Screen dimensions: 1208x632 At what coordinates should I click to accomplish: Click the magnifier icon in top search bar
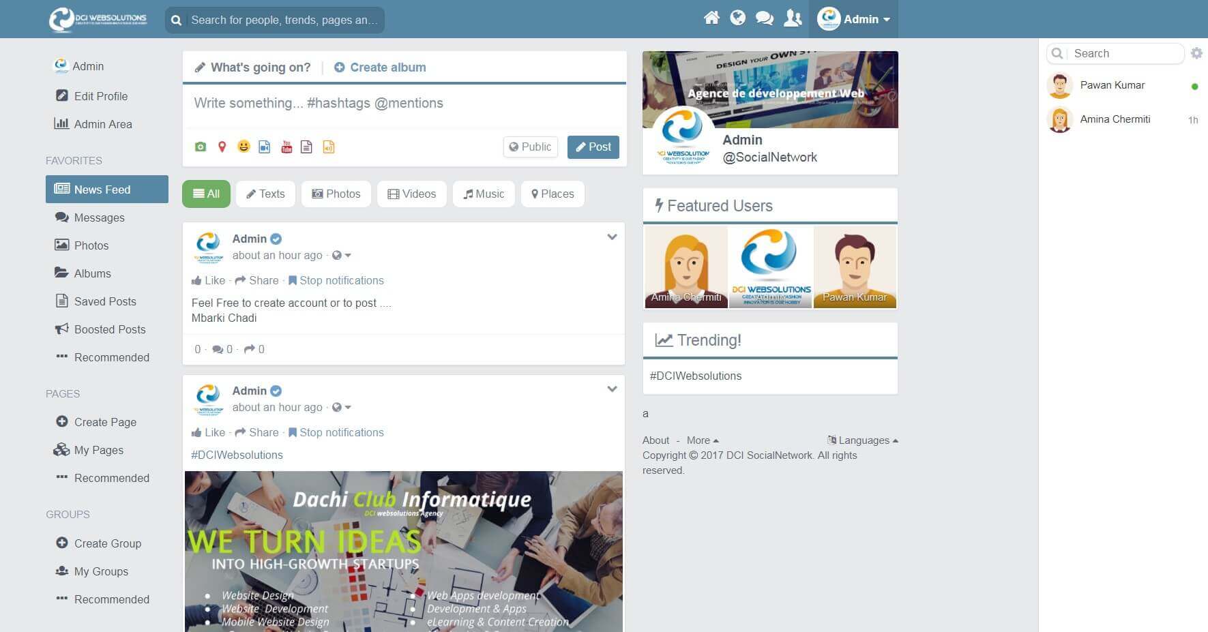176,20
